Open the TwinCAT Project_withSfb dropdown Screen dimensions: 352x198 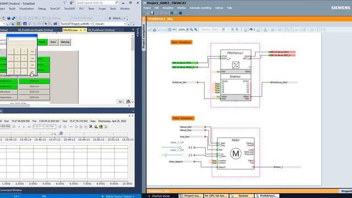point(76,24)
